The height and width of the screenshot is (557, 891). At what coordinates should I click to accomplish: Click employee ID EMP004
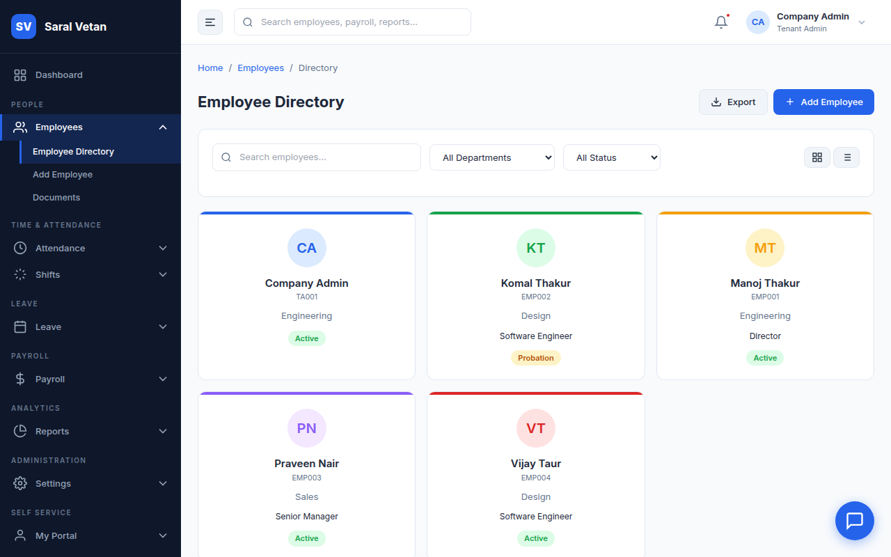(x=536, y=478)
